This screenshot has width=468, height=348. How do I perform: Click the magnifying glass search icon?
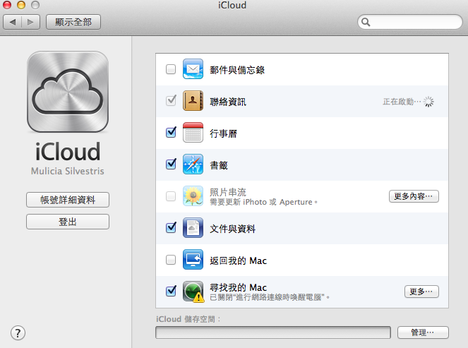coord(366,22)
